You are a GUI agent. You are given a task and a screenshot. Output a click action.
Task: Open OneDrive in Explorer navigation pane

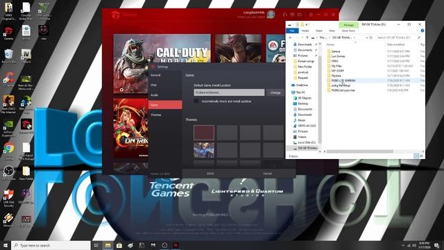(x=302, y=85)
